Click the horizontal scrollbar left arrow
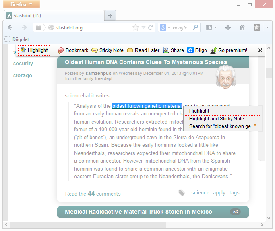The image size is (275, 231). pos(6,225)
